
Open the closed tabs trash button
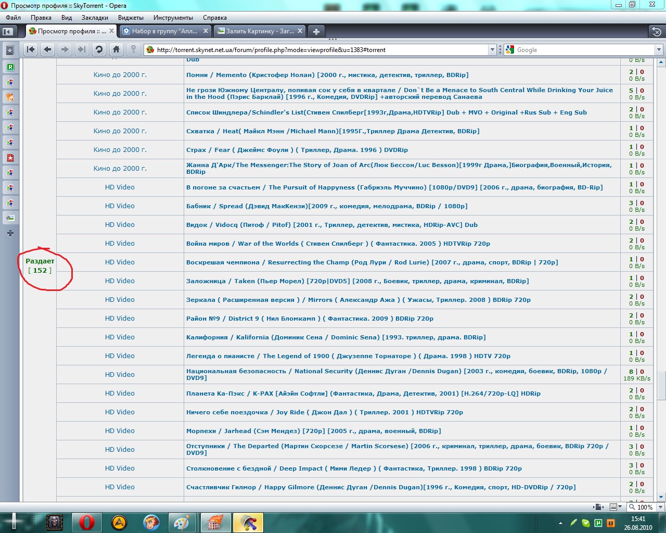click(x=657, y=31)
